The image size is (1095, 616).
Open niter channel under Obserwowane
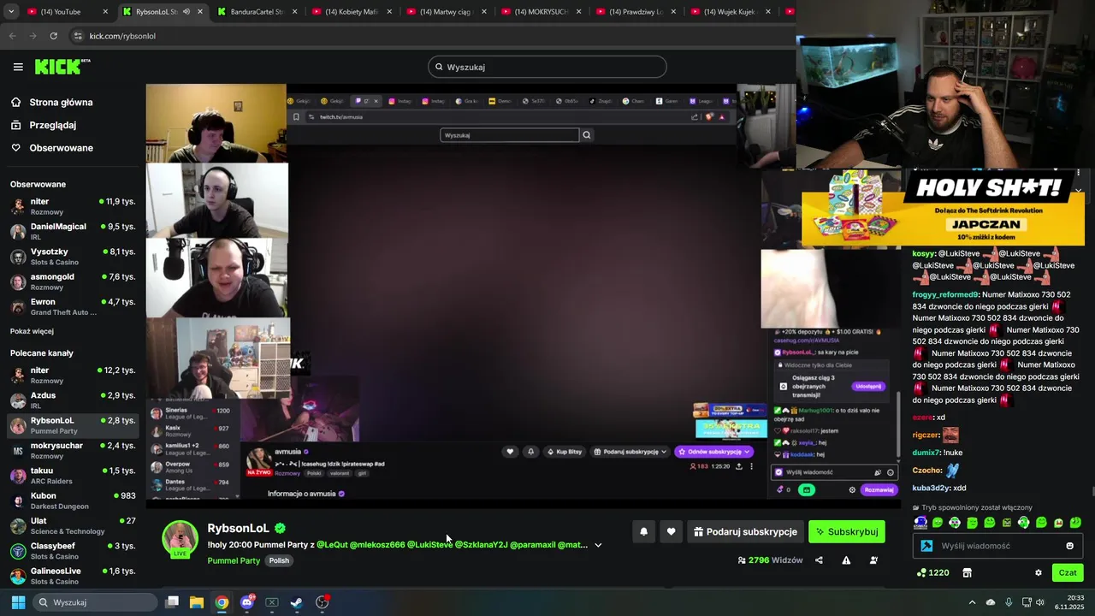(x=73, y=206)
